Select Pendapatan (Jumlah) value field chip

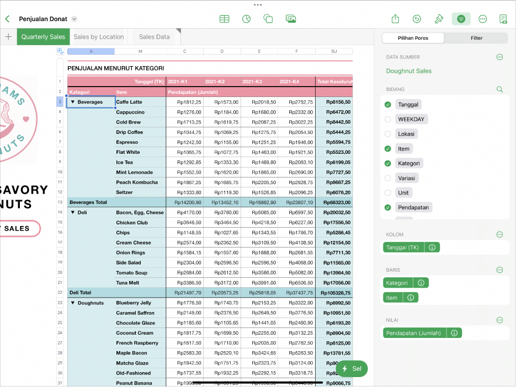click(x=414, y=333)
